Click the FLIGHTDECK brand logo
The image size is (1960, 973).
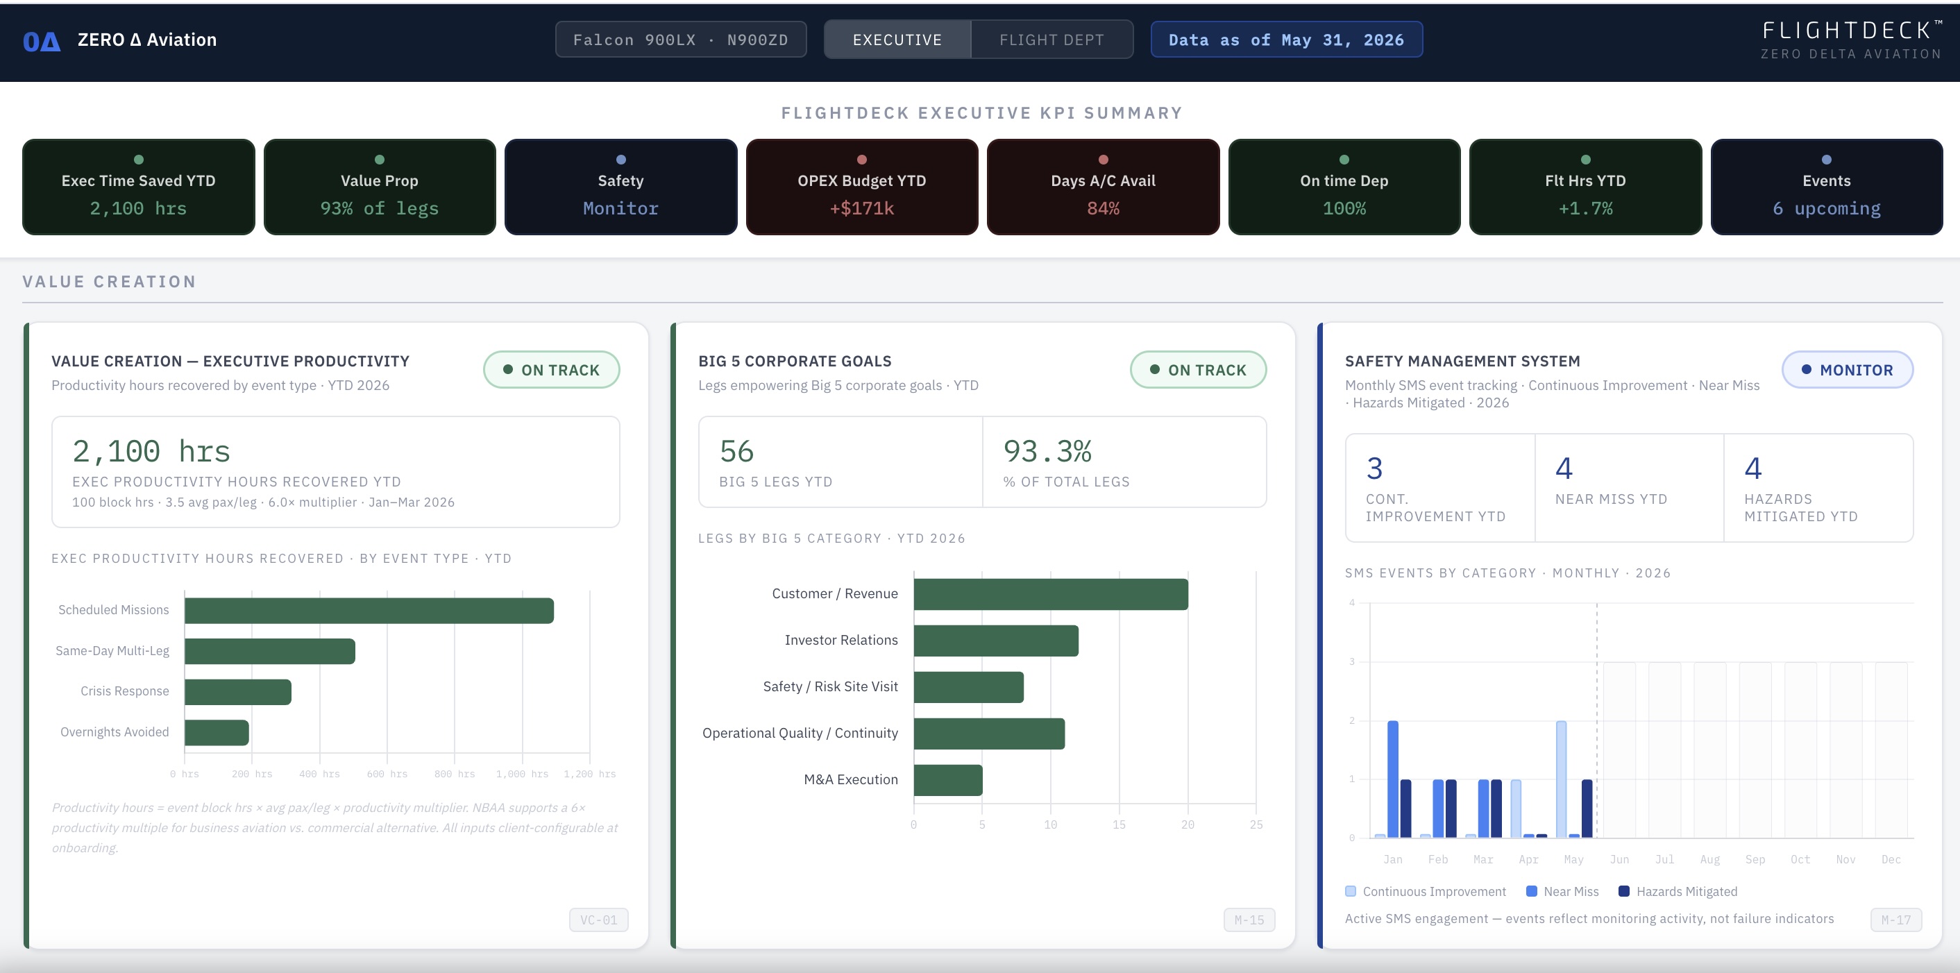point(1851,40)
